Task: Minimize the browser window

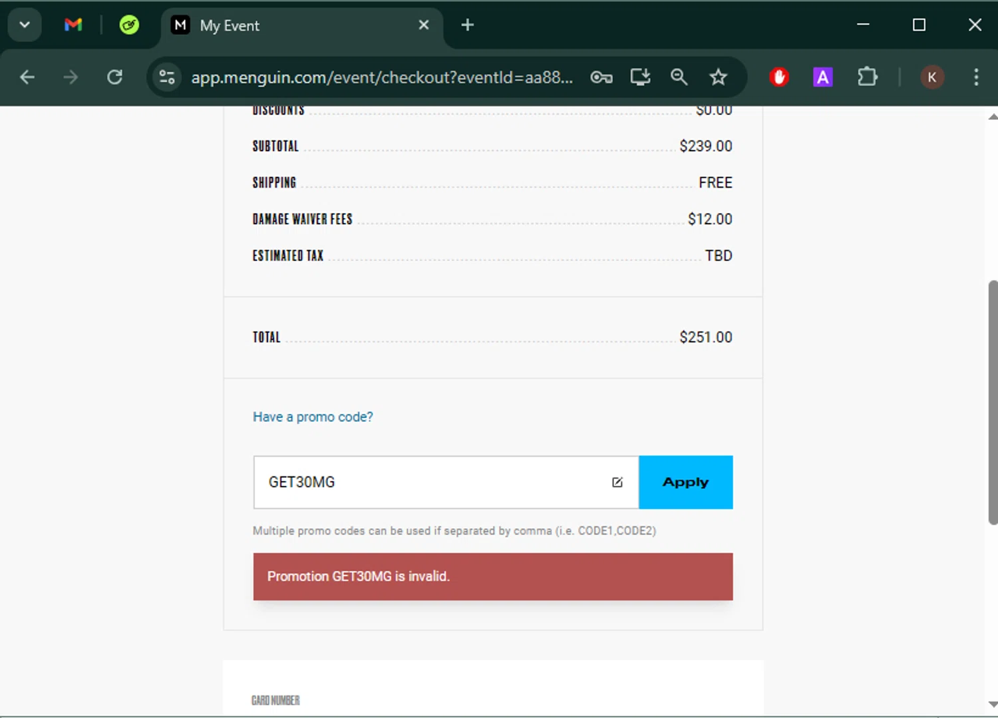Action: tap(863, 25)
